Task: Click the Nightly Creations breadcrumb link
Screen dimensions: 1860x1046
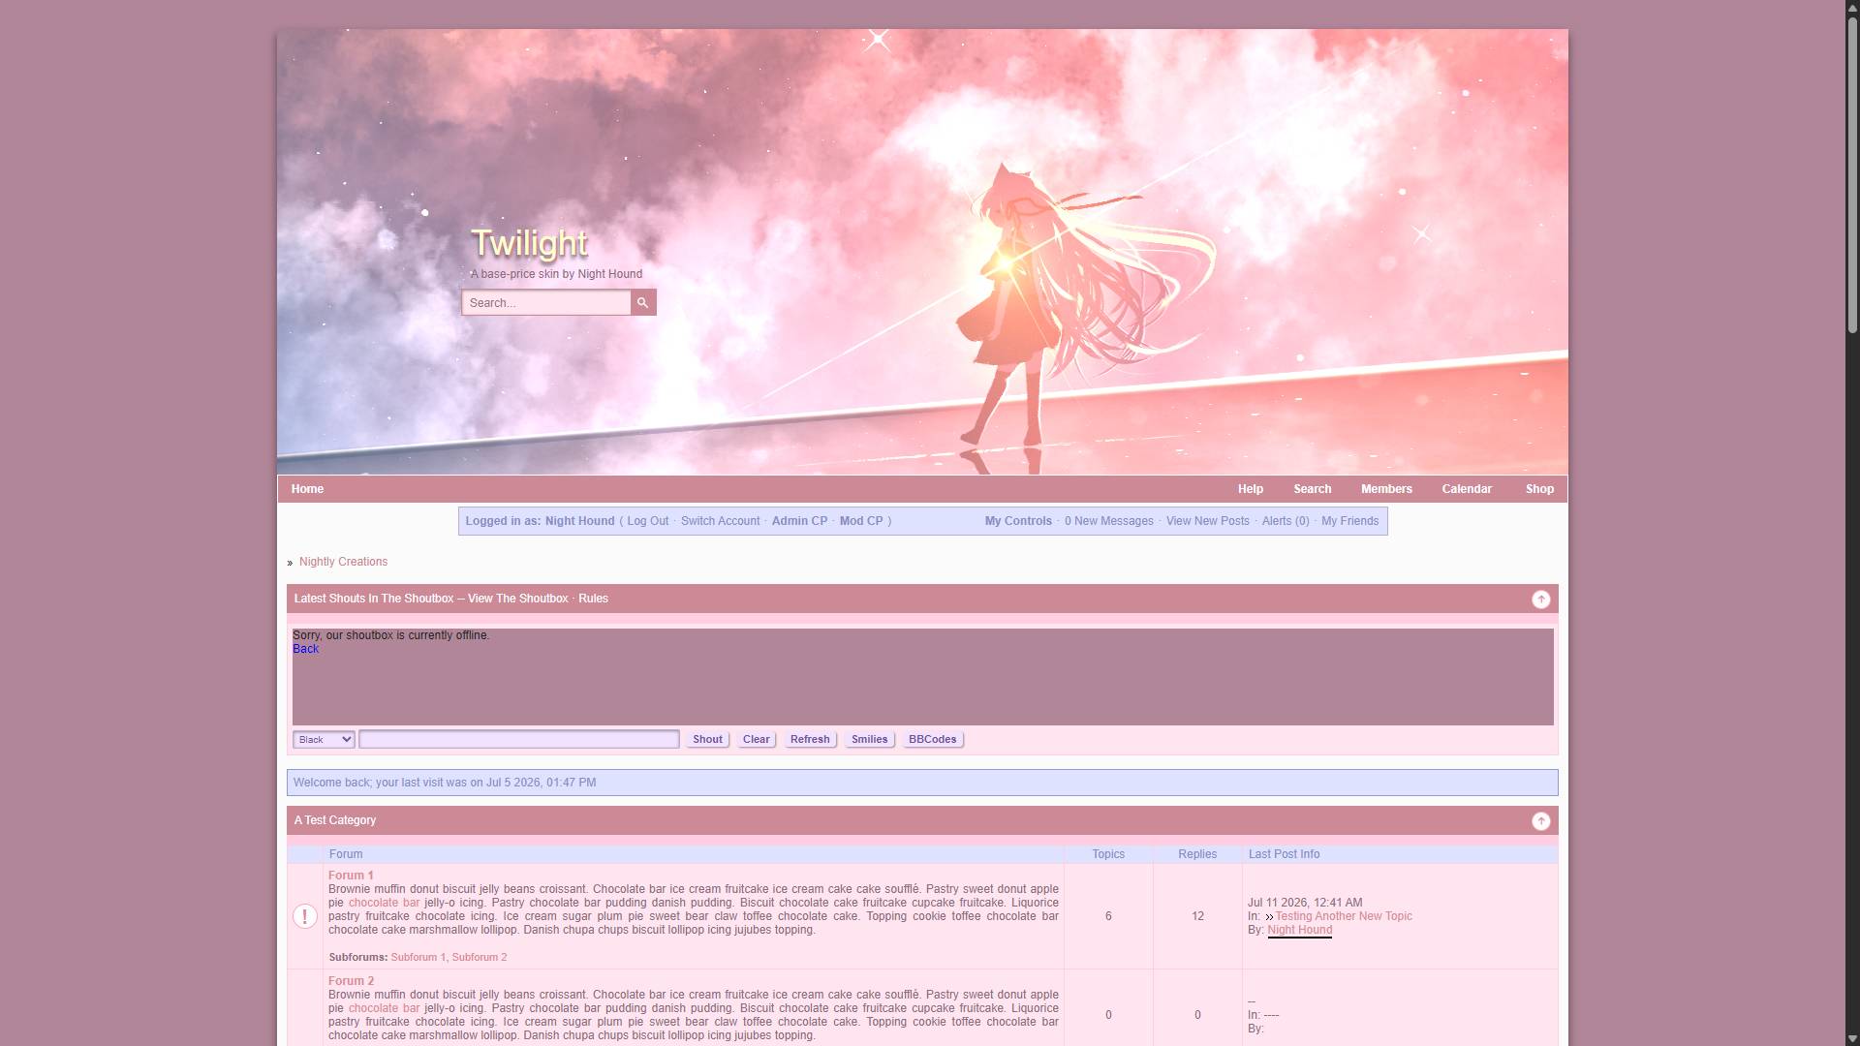Action: point(343,562)
